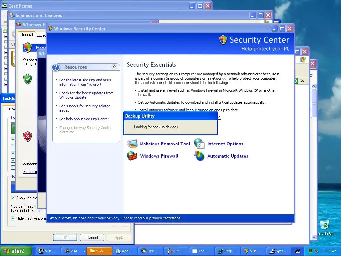Viewport: 341px width, 256px height.
Task: Click the What else link in Windows Firewall
Action: pyautogui.click(x=29, y=172)
